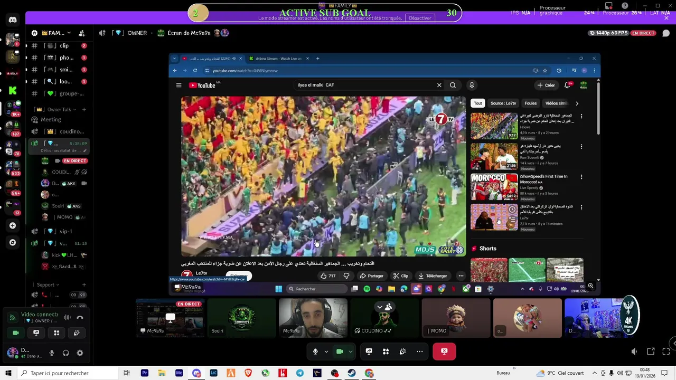Join the coudino... voice channel

click(58, 131)
